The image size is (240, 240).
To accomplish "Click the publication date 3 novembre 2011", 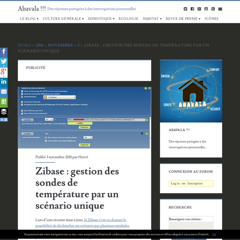I will click(x=59, y=157).
